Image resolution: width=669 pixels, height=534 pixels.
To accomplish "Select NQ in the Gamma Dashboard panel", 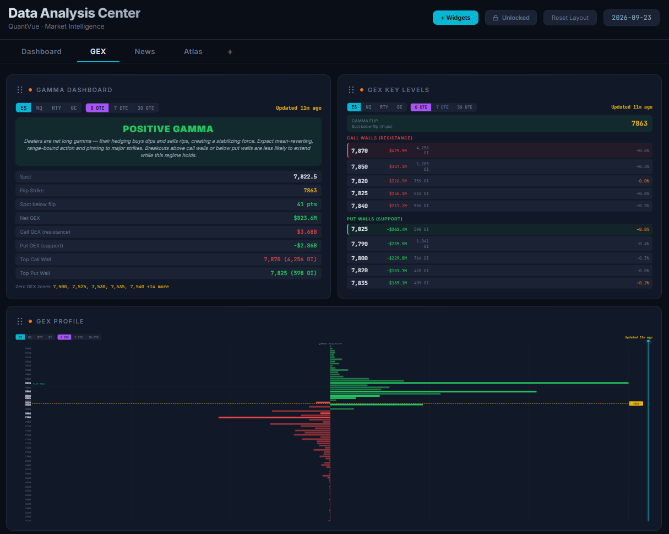I will [39, 108].
